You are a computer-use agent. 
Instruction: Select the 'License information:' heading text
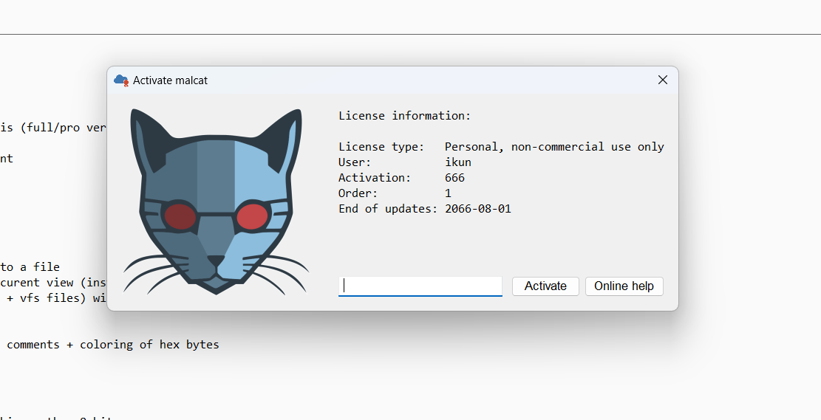pyautogui.click(x=405, y=116)
